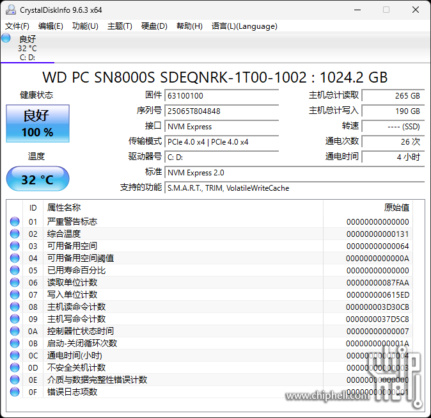Select the 主机读命令计数 attribute row name
Viewport: 431px width, 418px height.
coord(76,307)
